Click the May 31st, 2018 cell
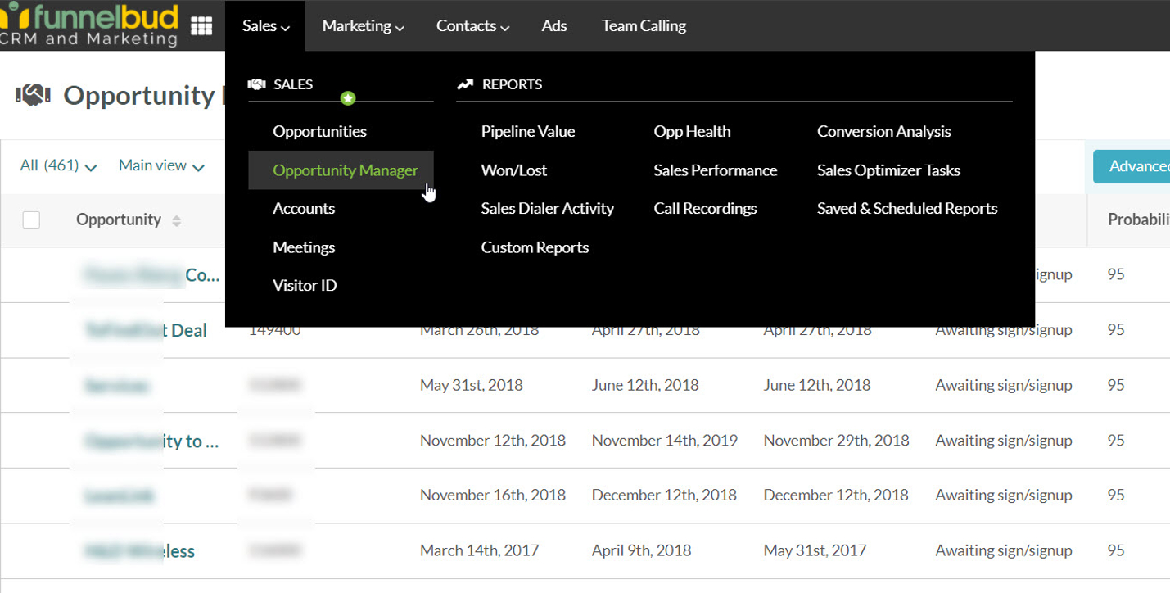The height and width of the screenshot is (593, 1170). pyautogui.click(x=471, y=385)
